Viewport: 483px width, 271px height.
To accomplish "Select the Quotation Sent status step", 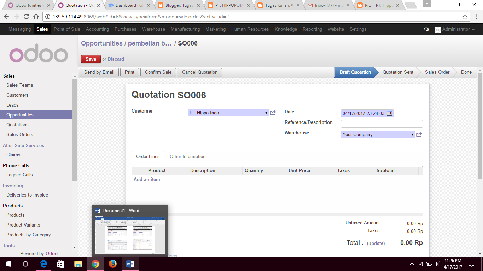I will pos(398,72).
